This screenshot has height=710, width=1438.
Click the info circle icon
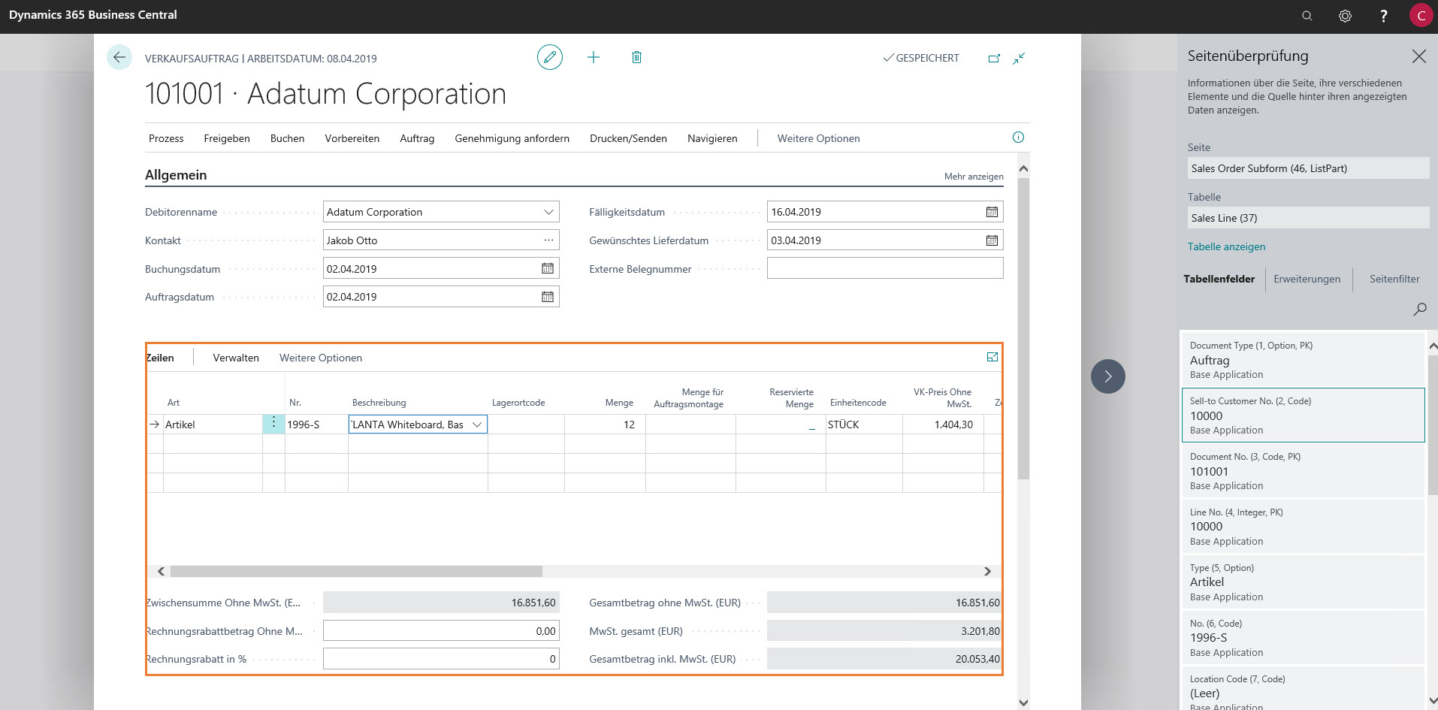1018,137
